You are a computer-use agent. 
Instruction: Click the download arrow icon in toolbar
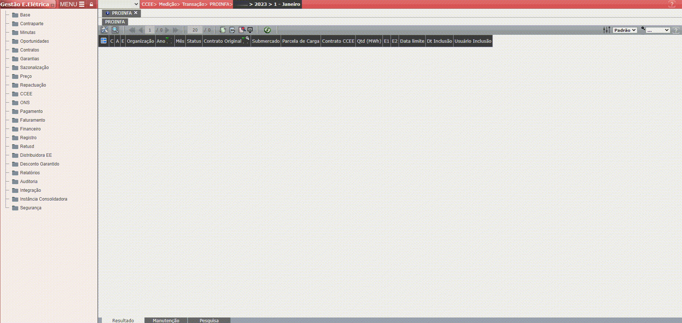[x=250, y=30]
